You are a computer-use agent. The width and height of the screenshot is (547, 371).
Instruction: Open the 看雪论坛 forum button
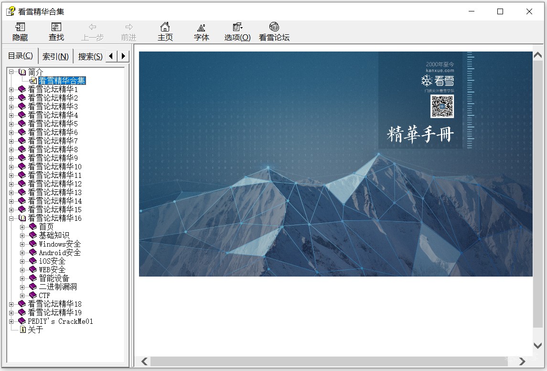pos(274,31)
